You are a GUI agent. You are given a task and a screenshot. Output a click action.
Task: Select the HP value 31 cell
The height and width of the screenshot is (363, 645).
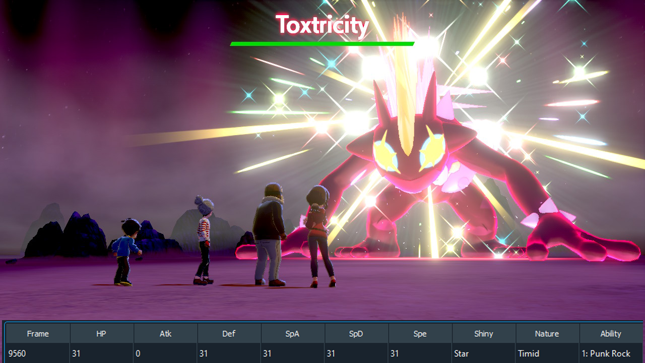102,353
